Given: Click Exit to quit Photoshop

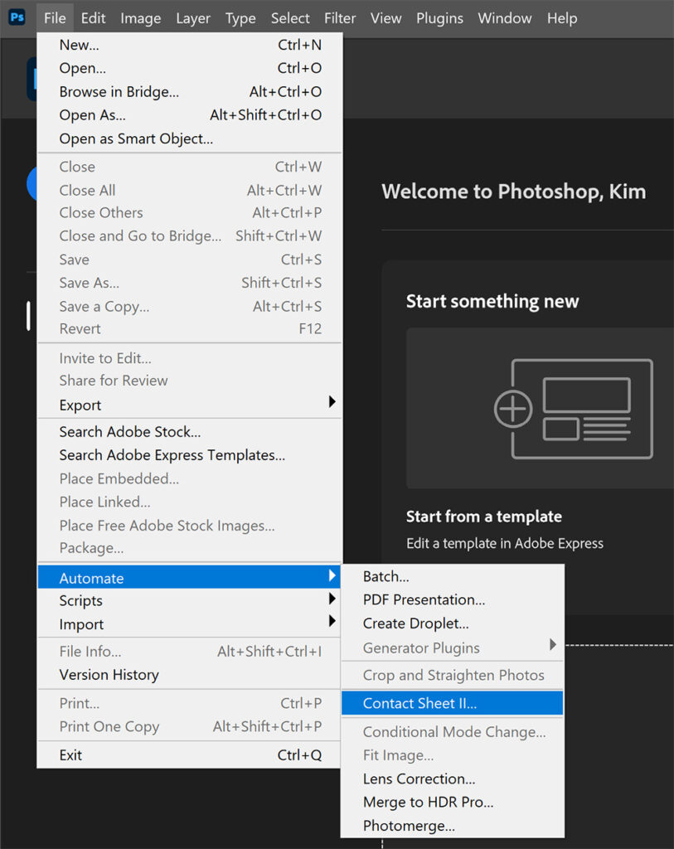Looking at the screenshot, I should [x=70, y=755].
